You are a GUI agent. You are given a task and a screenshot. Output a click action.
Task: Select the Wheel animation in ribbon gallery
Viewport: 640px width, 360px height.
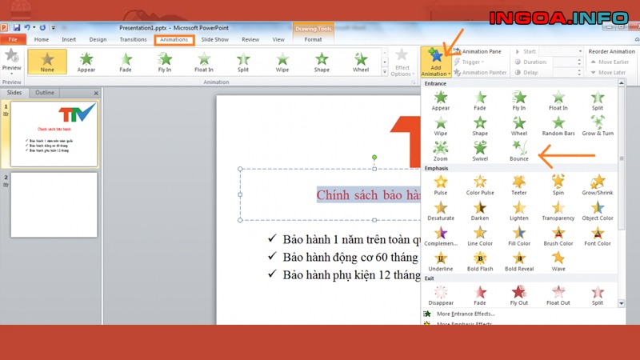(361, 62)
